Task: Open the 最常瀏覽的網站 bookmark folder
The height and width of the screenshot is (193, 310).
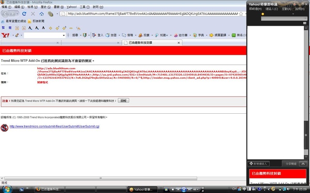Action: [x=13, y=21]
